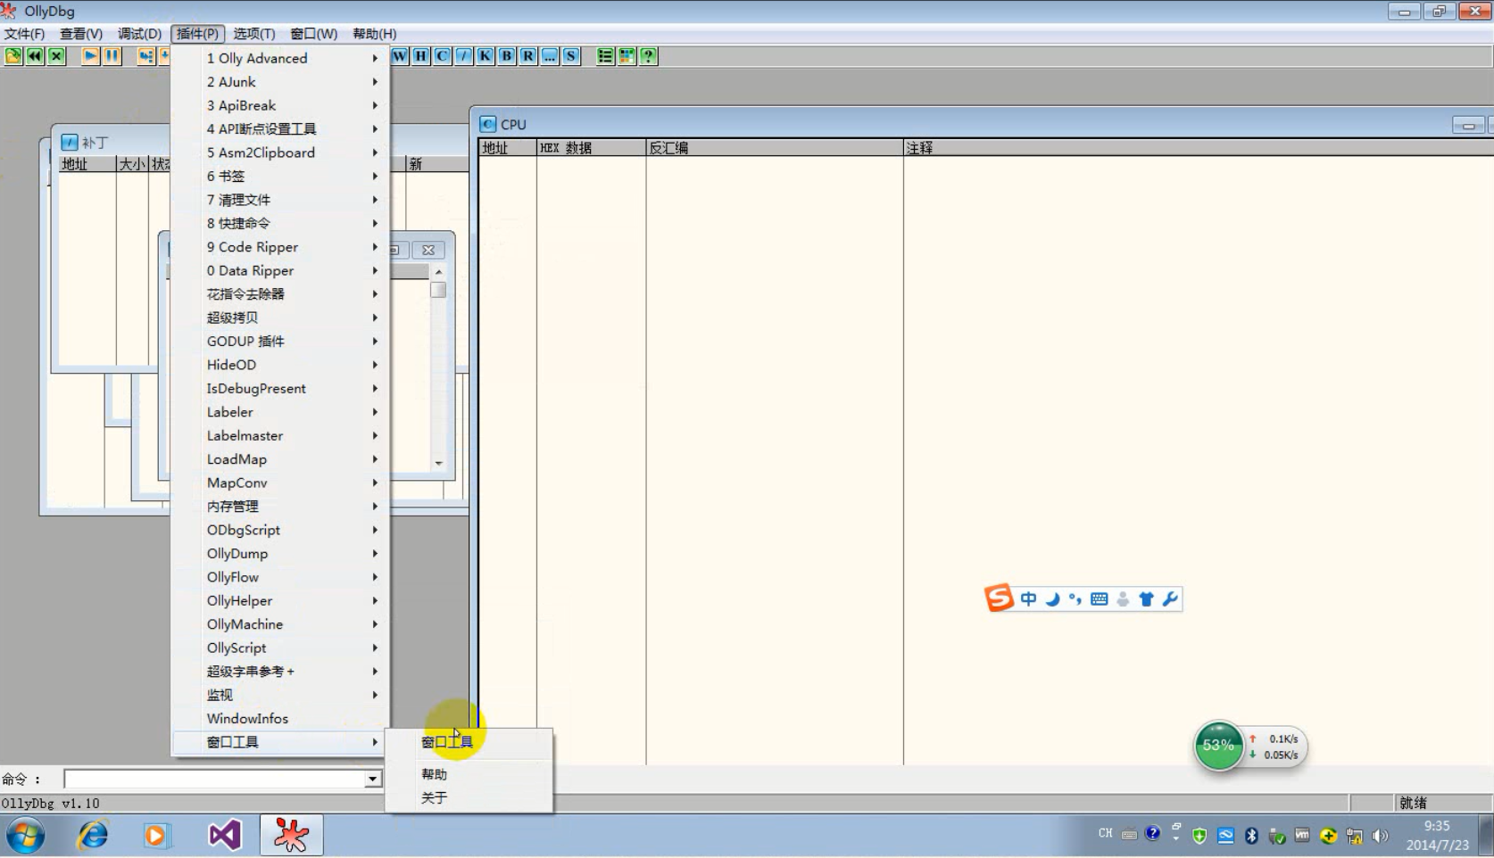The width and height of the screenshot is (1494, 858).
Task: Click the Sogou S logo on IME bar
Action: click(x=999, y=598)
